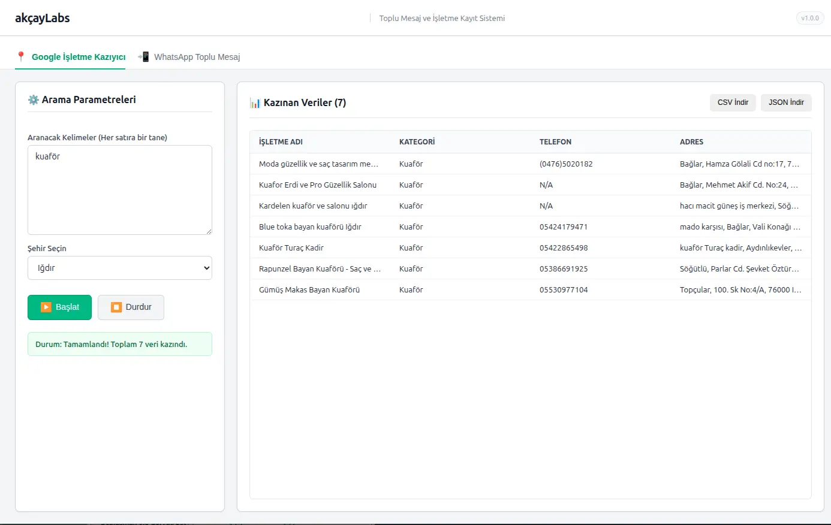
Task: Click the map pin icon on Google İşletme tab
Action: [21, 56]
